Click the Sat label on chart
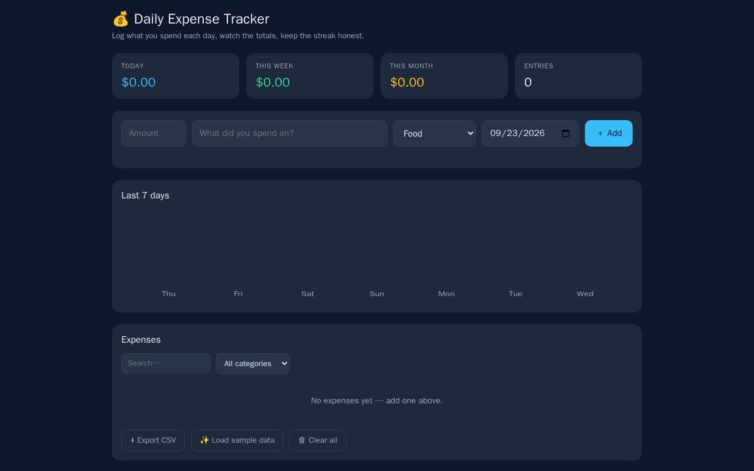This screenshot has width=754, height=471. pos(307,294)
